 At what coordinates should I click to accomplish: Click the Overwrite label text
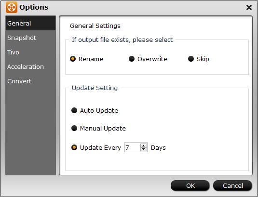pos(152,59)
